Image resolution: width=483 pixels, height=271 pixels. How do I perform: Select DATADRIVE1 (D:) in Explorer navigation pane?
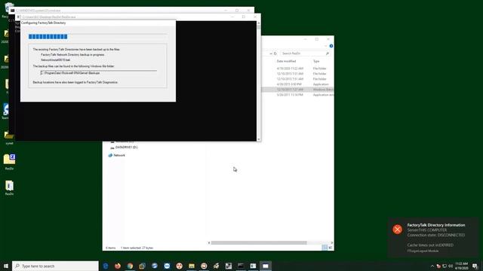coord(124,148)
